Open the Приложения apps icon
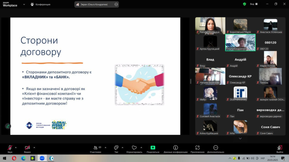The height and width of the screenshot is (162, 289). coord(197,148)
